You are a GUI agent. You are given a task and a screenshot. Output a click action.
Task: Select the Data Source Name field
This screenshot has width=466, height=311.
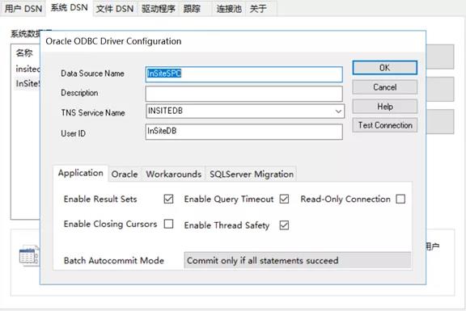click(x=244, y=74)
